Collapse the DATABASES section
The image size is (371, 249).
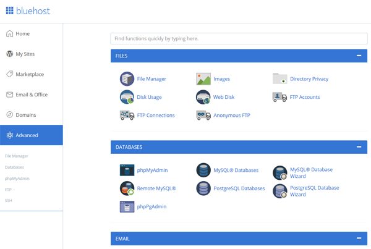click(359, 147)
